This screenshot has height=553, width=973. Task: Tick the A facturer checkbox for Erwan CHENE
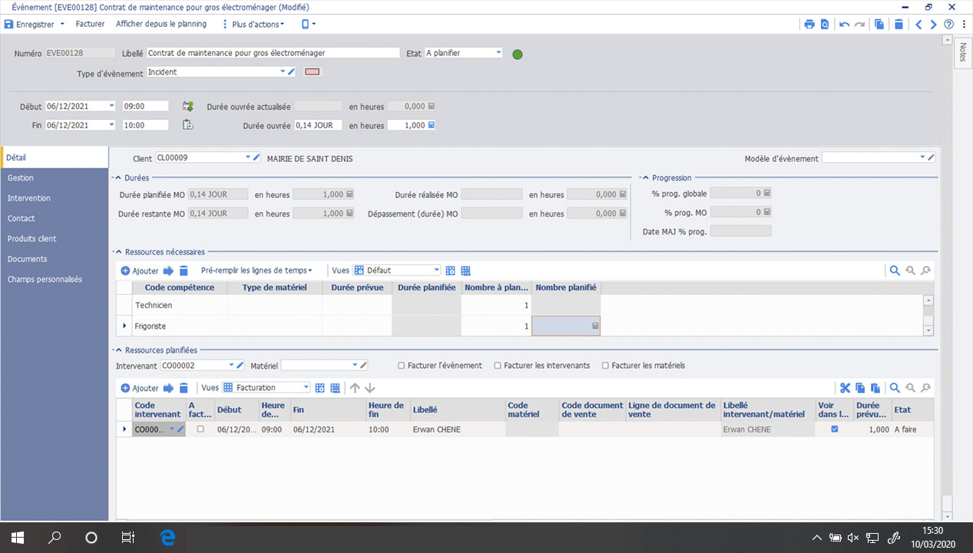[200, 429]
